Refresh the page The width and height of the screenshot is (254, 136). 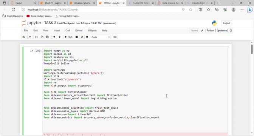[x=13, y=9]
